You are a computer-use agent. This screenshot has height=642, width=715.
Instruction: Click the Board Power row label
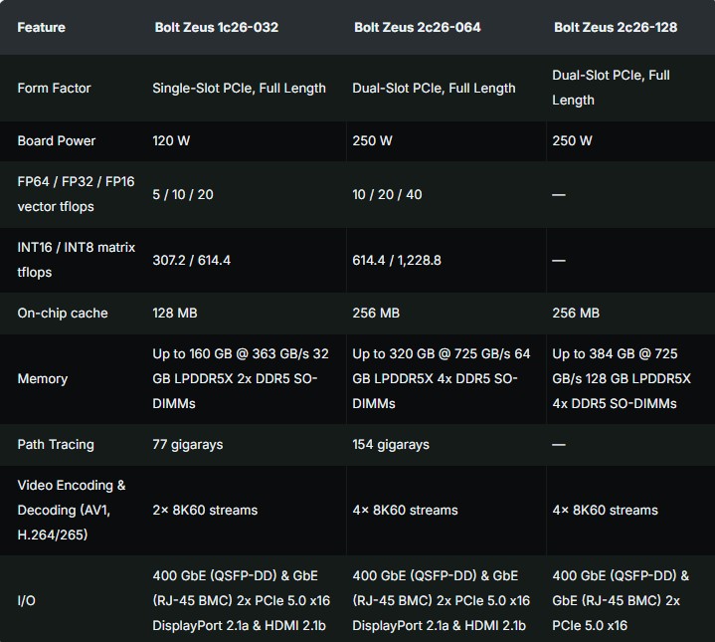(57, 140)
